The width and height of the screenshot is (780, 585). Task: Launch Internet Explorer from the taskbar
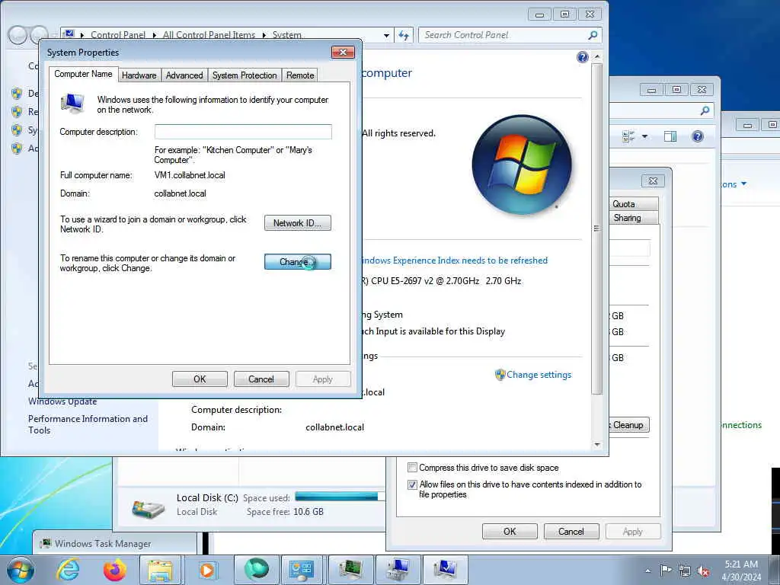[x=67, y=570]
